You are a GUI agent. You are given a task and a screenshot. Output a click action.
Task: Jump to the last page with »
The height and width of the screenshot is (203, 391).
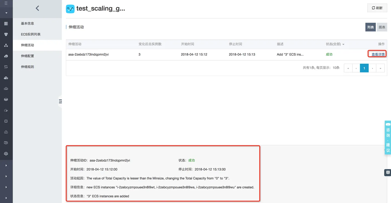click(380, 68)
